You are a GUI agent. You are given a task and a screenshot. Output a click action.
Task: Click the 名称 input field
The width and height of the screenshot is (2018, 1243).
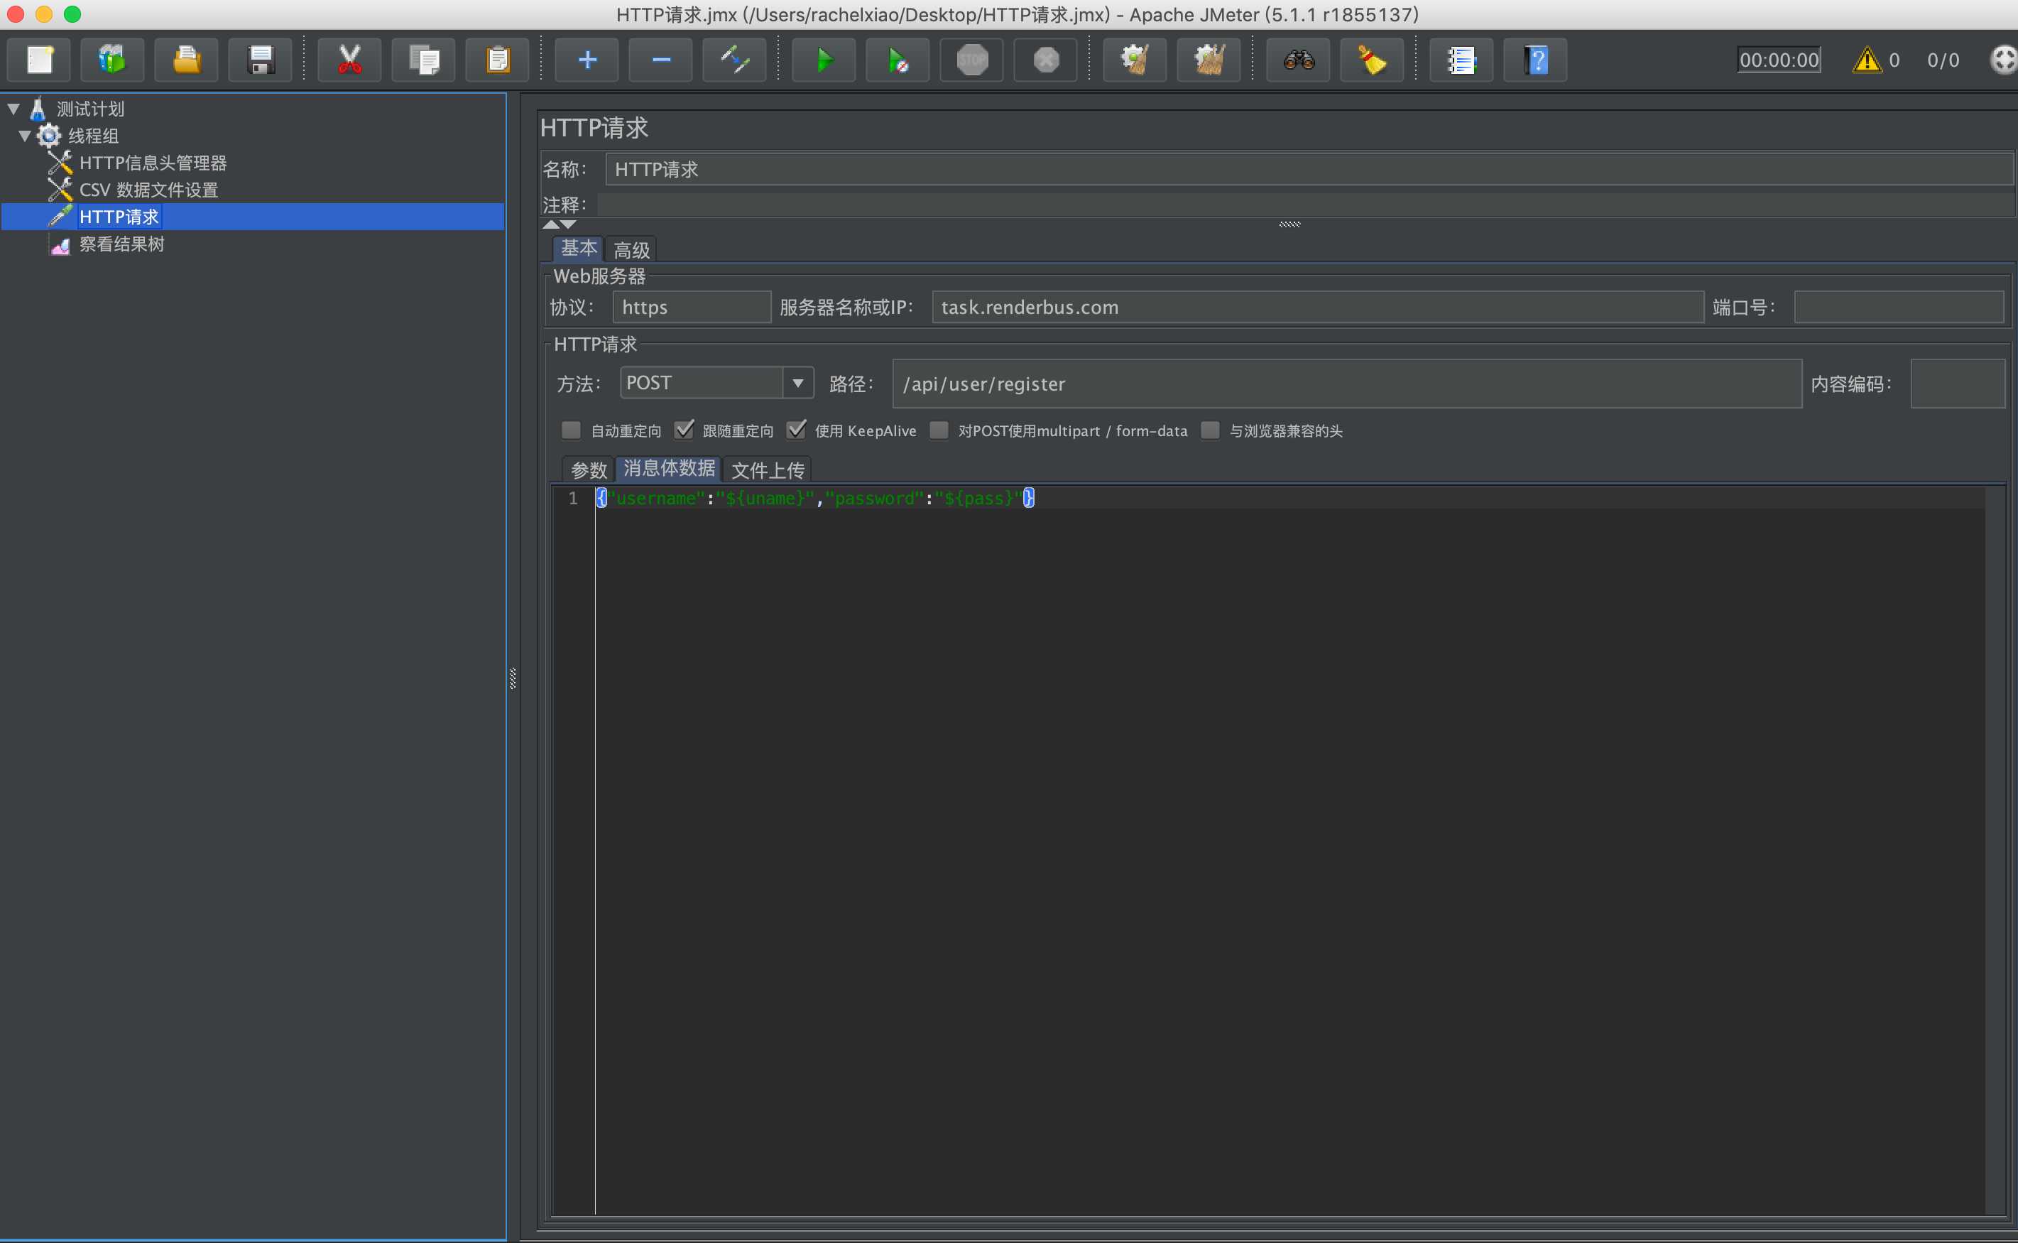click(1310, 168)
